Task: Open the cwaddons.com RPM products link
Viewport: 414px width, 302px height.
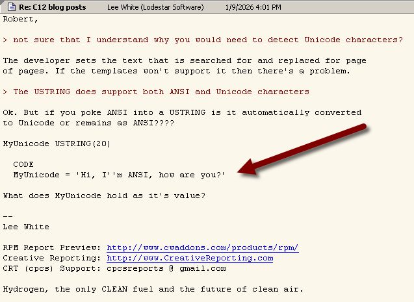Action: pos(202,247)
